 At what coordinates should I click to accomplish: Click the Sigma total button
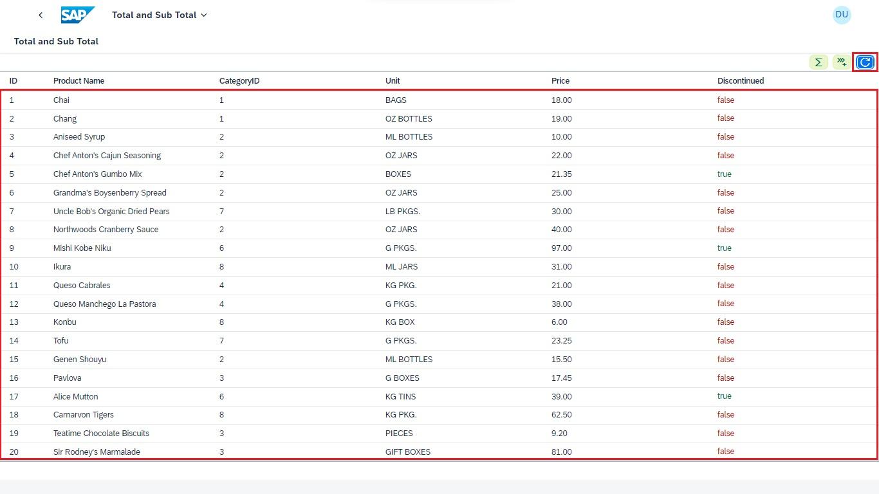point(819,62)
